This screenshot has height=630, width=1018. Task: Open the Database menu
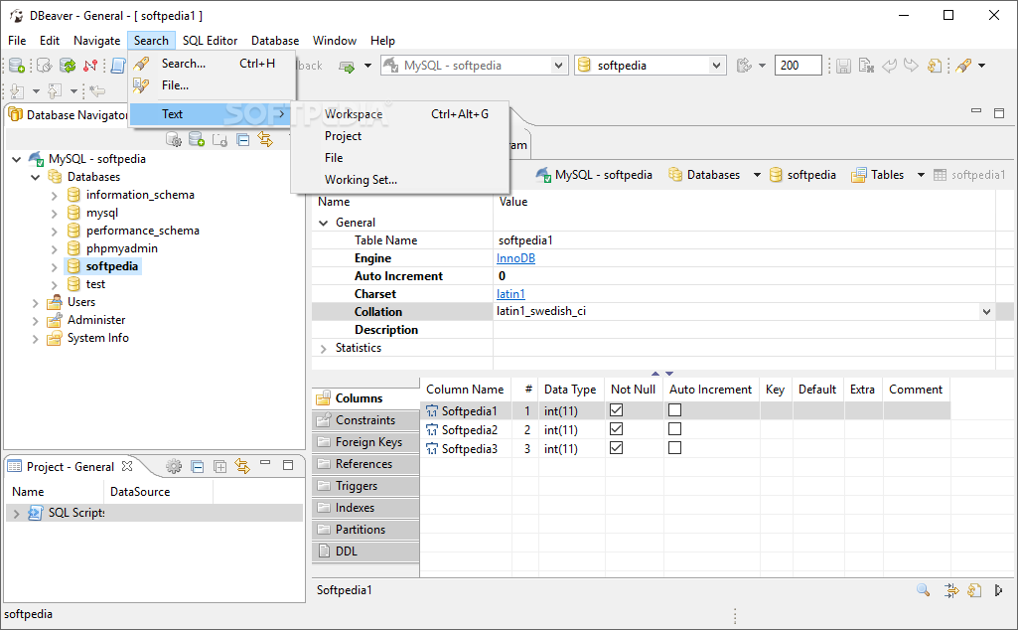coord(275,41)
